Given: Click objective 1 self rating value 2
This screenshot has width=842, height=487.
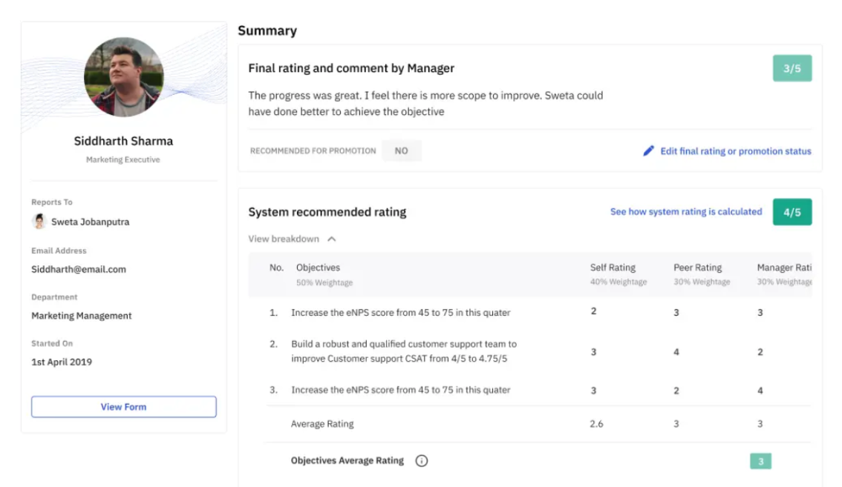Looking at the screenshot, I should coord(593,311).
